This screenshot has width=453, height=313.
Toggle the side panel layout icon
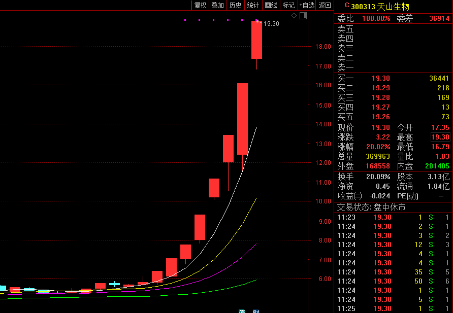pos(303,16)
